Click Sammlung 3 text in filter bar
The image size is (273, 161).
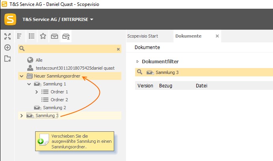tap(167, 72)
